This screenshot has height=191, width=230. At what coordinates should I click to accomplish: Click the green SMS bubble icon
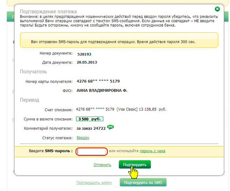click(110, 127)
